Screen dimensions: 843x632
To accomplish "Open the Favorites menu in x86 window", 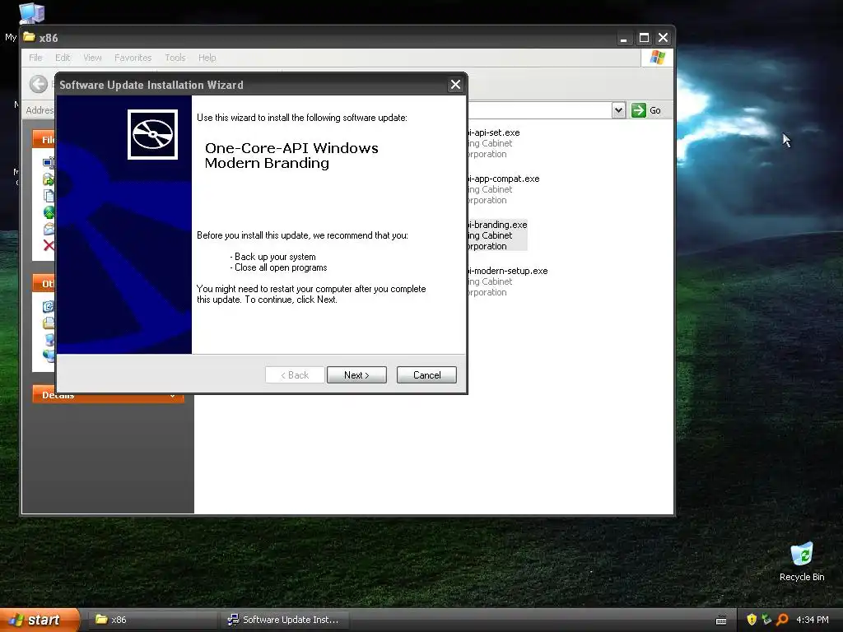I will point(133,58).
